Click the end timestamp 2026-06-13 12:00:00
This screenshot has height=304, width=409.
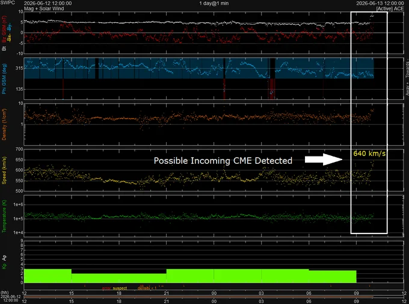(380, 4)
